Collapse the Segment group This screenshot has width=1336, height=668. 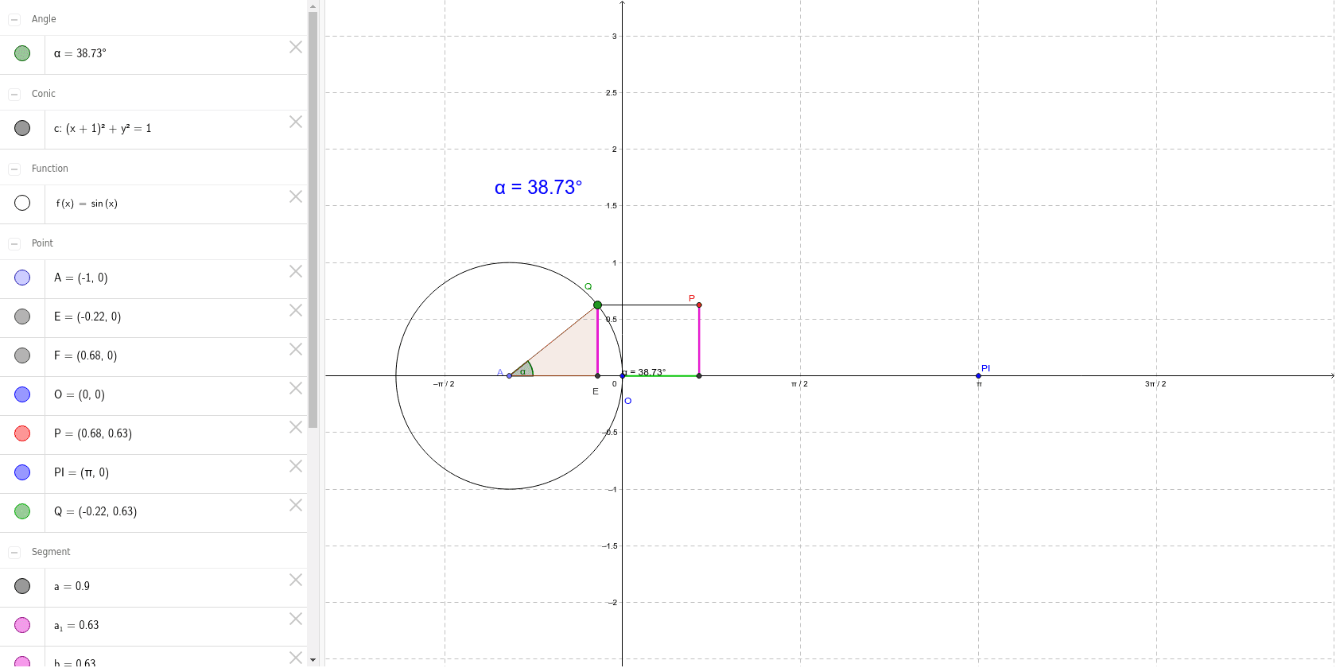click(x=14, y=552)
